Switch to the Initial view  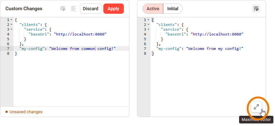[x=173, y=9]
